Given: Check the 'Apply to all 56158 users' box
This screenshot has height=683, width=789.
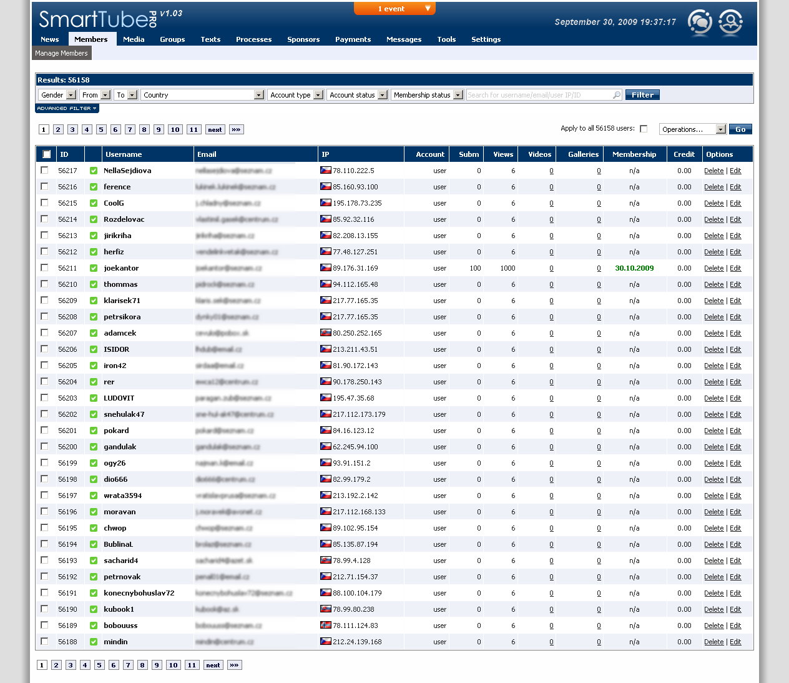Looking at the screenshot, I should (644, 129).
